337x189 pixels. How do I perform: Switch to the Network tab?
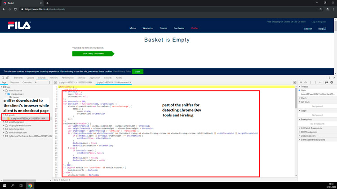(53, 78)
